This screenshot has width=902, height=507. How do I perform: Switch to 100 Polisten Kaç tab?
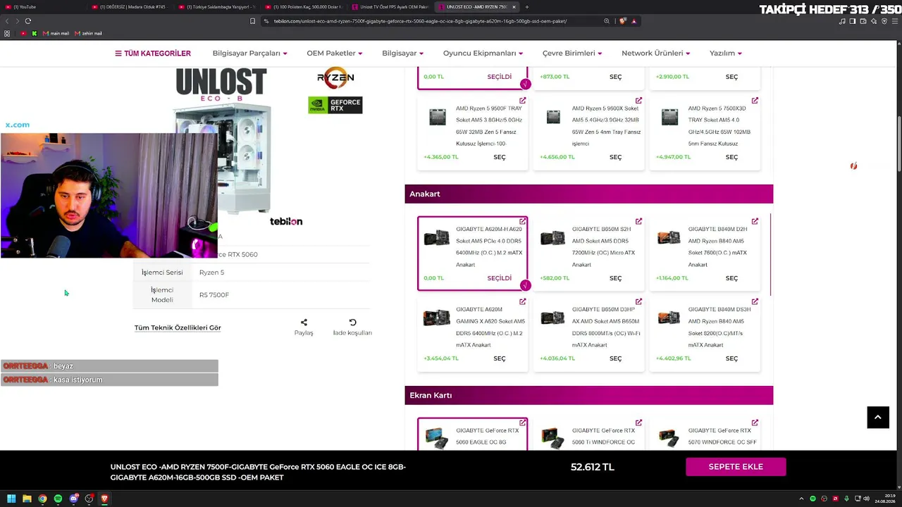tap(304, 7)
